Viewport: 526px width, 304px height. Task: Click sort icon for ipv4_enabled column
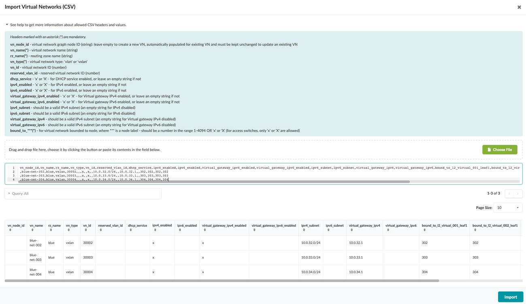click(155, 230)
